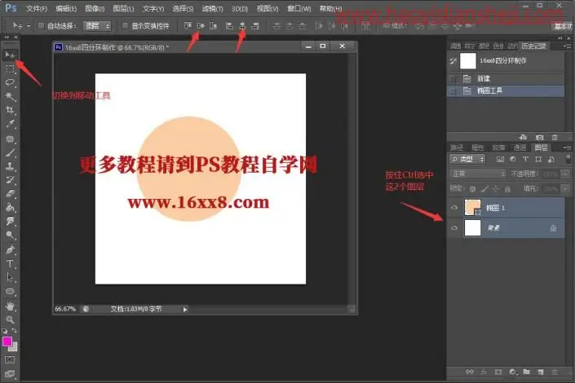The height and width of the screenshot is (383, 575).
Task: Open History panel flyout menu
Action: [567, 46]
